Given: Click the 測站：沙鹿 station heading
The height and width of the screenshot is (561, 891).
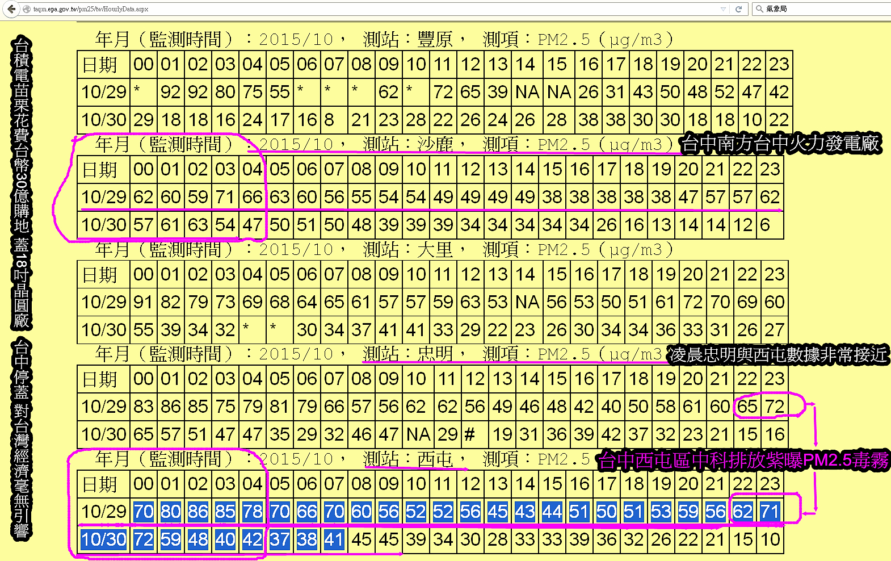Looking at the screenshot, I should click(x=408, y=144).
